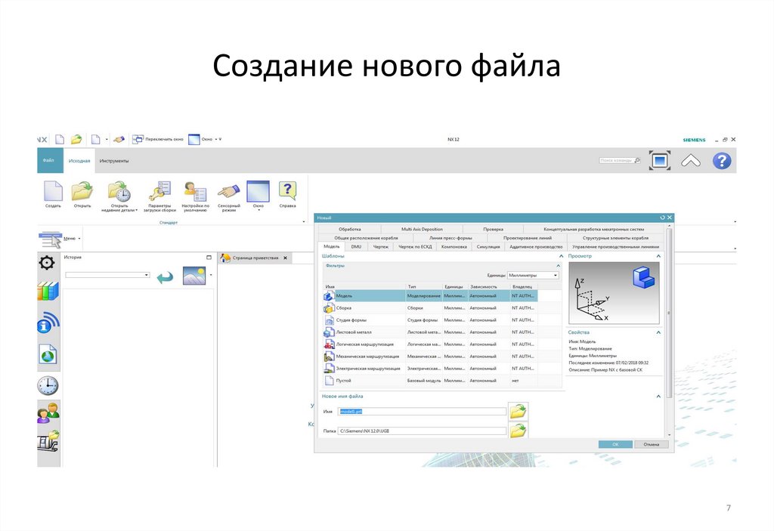774x531 pixels.
Task: Collapse the Просмотр preview section
Action: 658,256
